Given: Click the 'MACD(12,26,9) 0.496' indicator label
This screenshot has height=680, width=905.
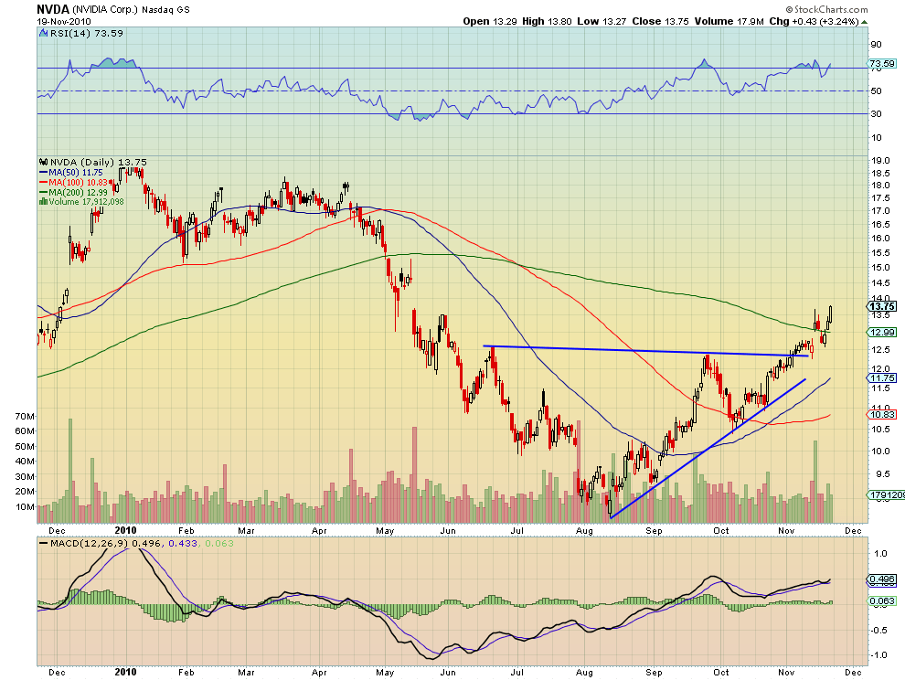Looking at the screenshot, I should point(106,543).
